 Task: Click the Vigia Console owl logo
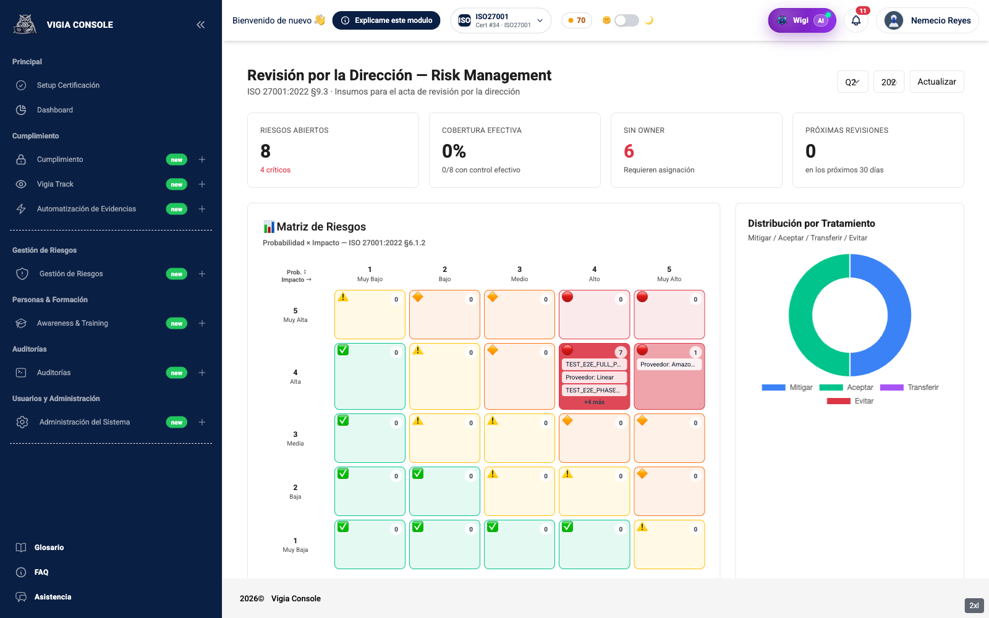(25, 24)
